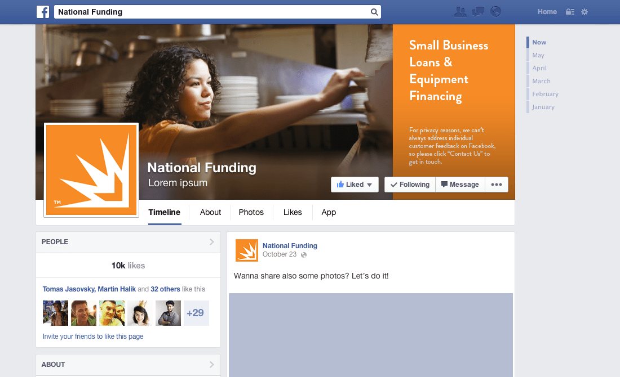Click the three-dots more options button
This screenshot has height=377, width=620.
pos(496,185)
